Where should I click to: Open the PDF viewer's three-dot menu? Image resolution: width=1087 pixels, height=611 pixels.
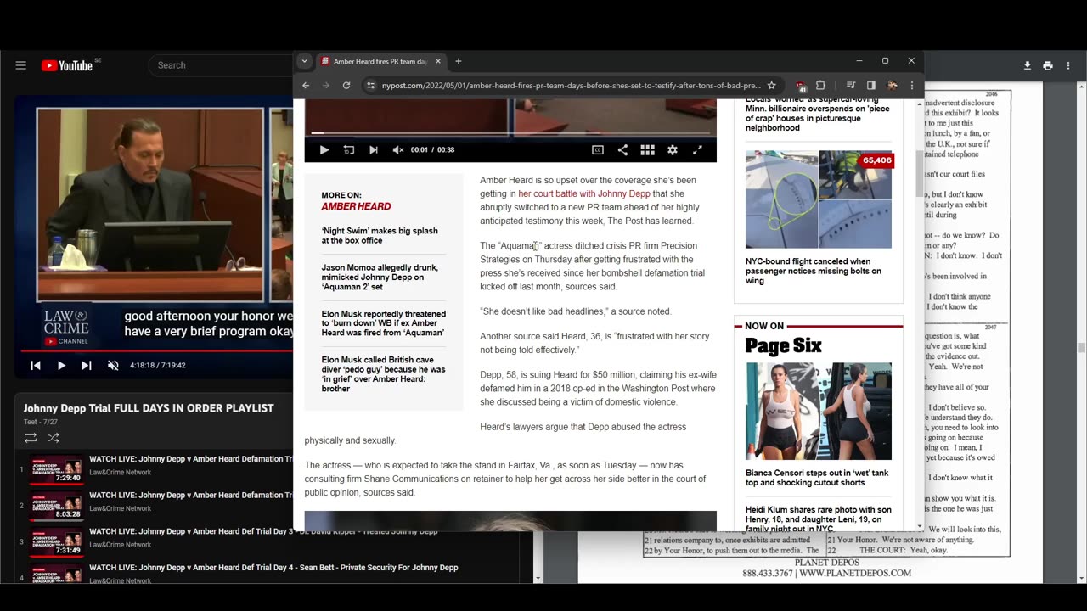1068,65
